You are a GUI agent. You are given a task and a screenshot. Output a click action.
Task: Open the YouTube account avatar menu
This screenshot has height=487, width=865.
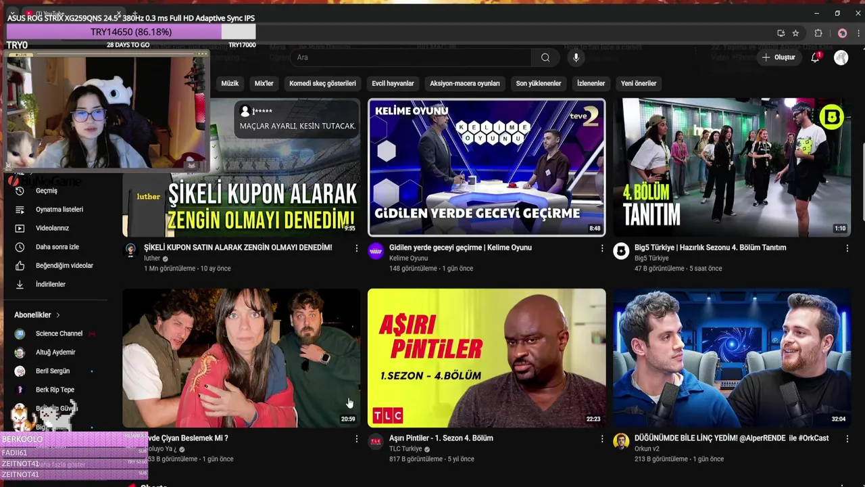(841, 57)
